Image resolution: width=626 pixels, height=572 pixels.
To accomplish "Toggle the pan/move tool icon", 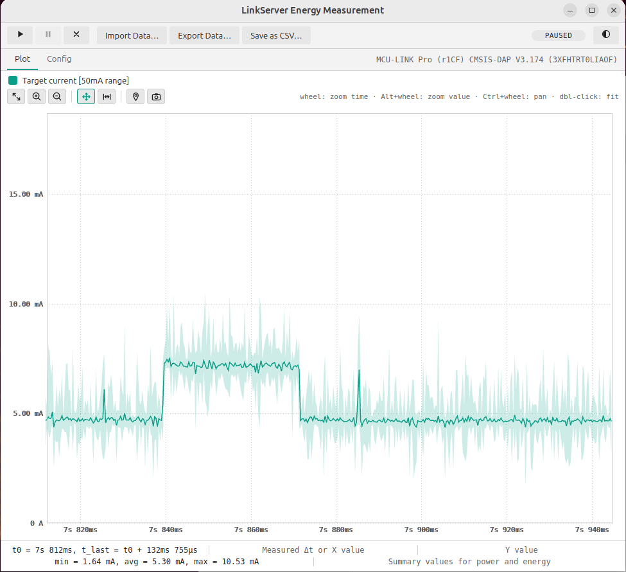I will 86,97.
